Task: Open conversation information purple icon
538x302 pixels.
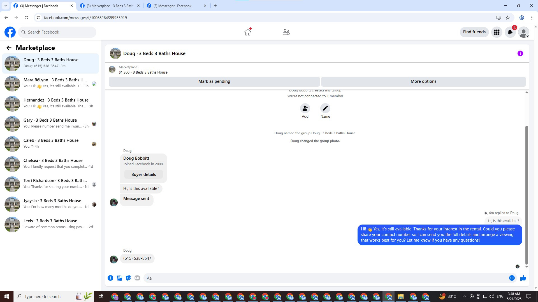Action: (x=520, y=53)
